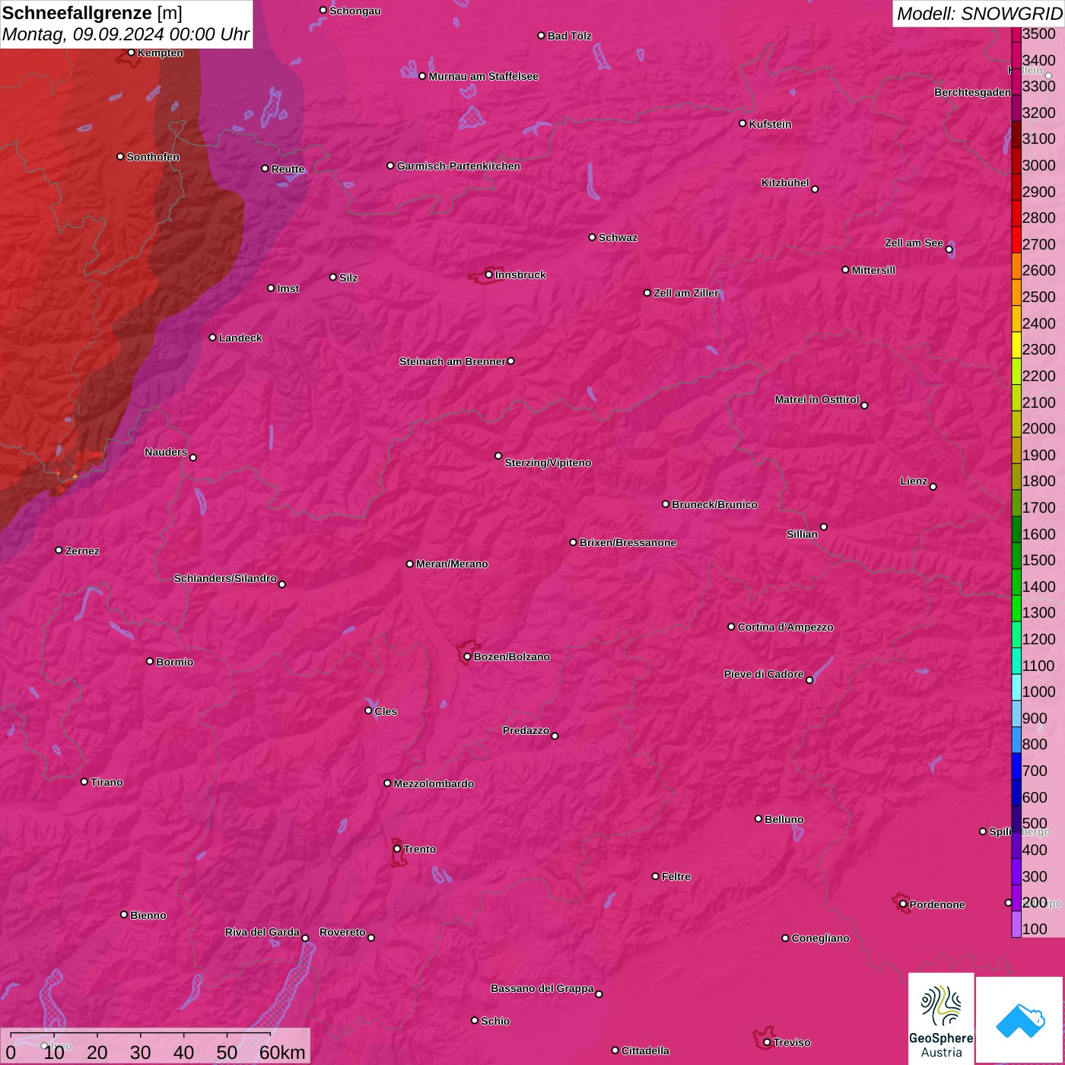Click the Pieve di Cadore label
The width and height of the screenshot is (1065, 1065).
tap(764, 674)
